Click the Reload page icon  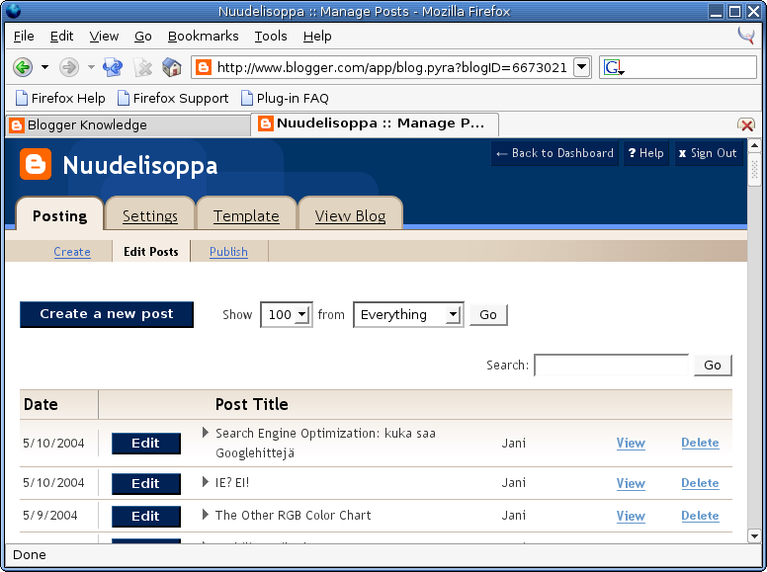tap(113, 67)
